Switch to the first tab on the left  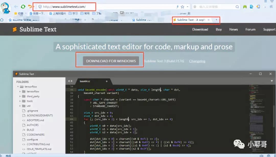24,20
